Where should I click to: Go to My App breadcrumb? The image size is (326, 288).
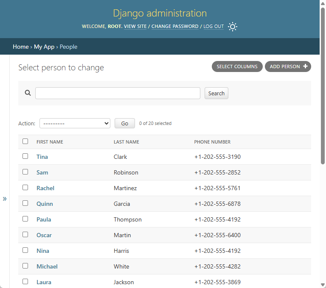[x=44, y=47]
